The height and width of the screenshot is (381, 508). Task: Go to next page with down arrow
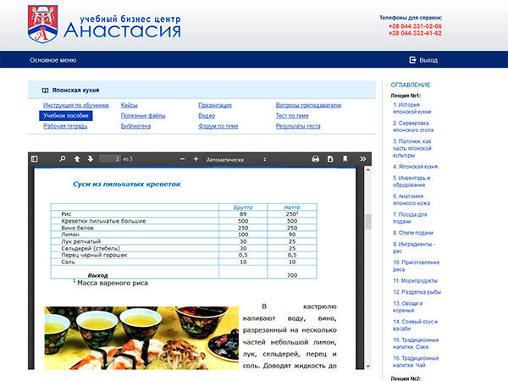(90, 158)
